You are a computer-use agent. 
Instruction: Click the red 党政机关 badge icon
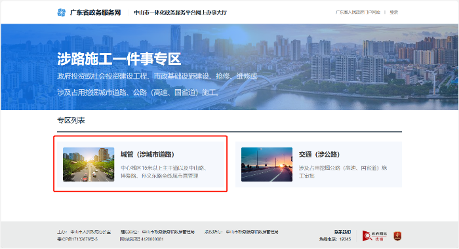pos(397,236)
